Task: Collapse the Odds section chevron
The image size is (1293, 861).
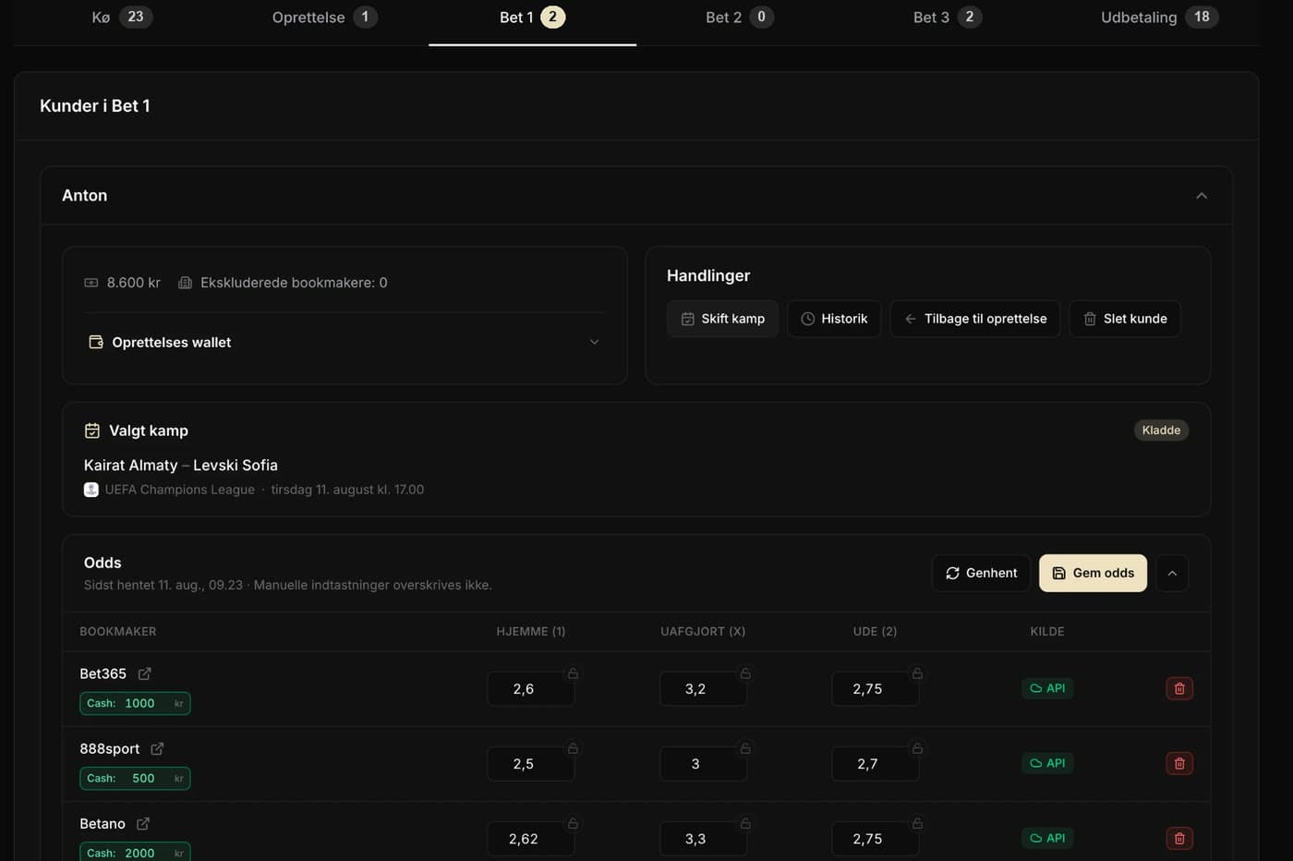Action: [1172, 573]
